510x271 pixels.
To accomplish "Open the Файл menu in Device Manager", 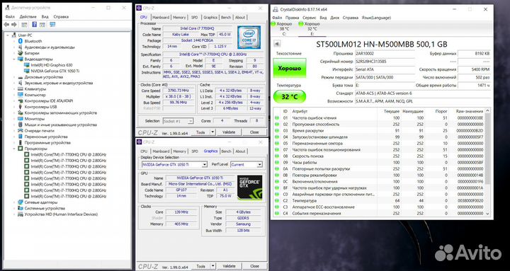I will [10, 16].
